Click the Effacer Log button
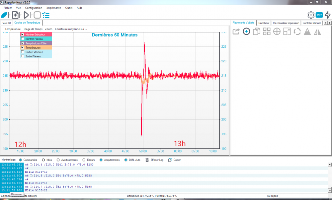Screen dimensions: 332x200 click(x=154, y=160)
